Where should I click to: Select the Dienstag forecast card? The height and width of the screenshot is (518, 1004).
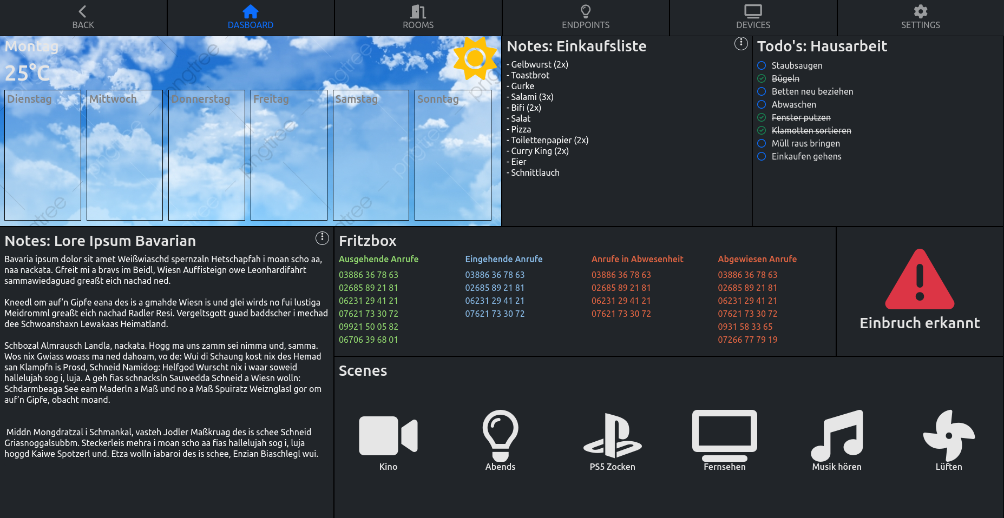(x=43, y=155)
